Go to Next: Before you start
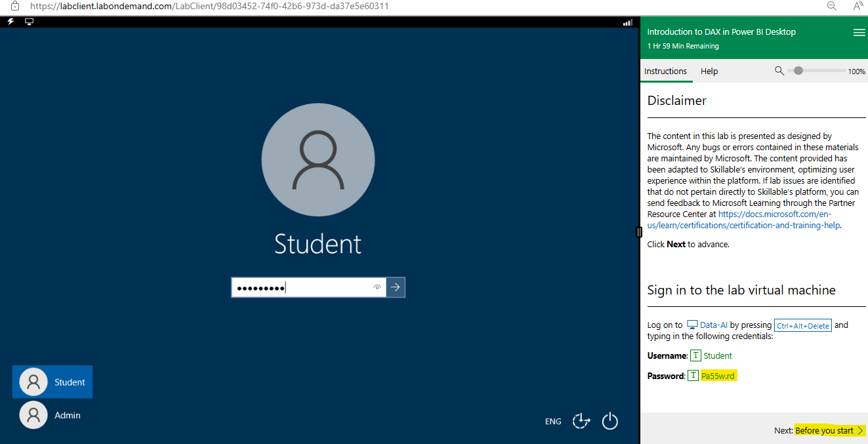Viewport: 868px width, 444px height. tap(819, 430)
